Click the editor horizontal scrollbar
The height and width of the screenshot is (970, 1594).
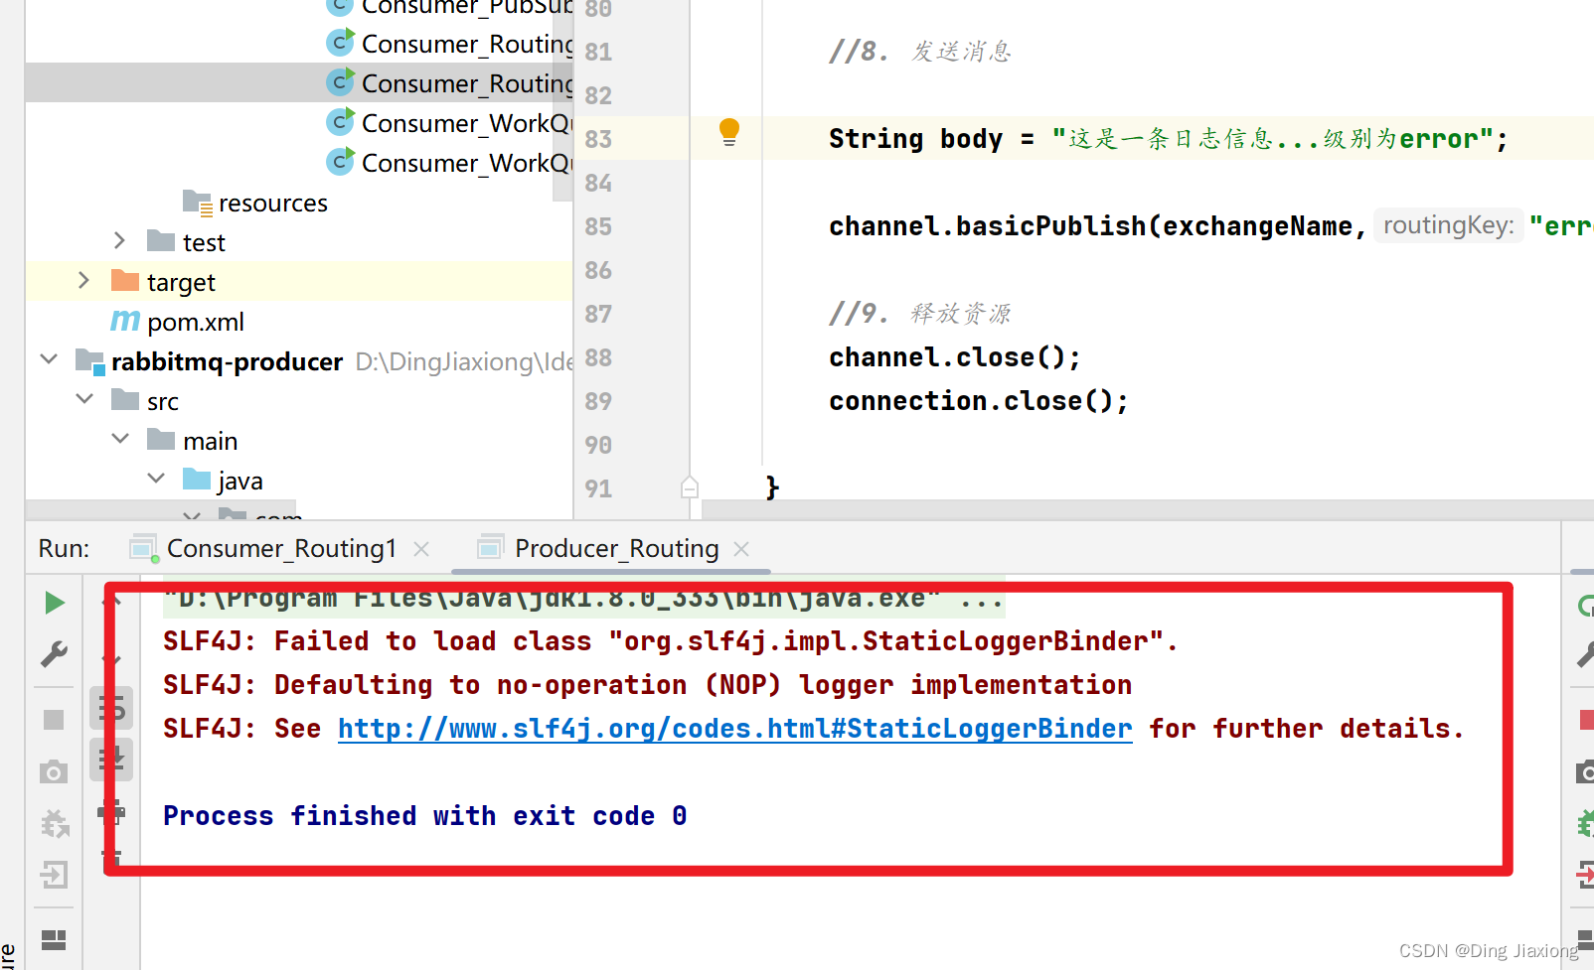[1147, 509]
